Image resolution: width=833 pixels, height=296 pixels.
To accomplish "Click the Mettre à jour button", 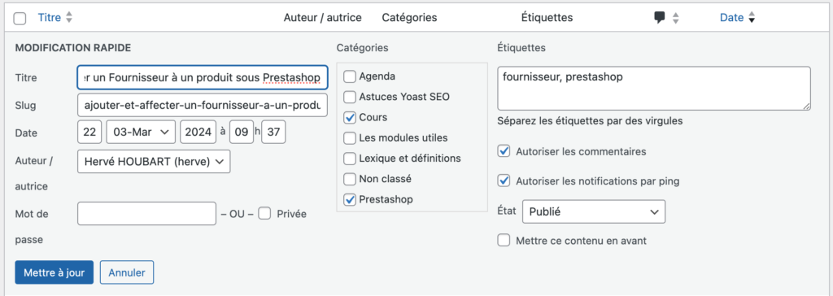I will pyautogui.click(x=55, y=272).
